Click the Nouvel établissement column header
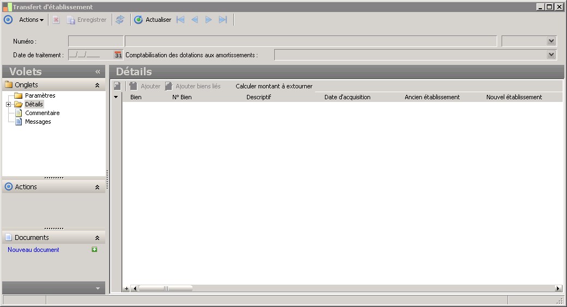Screen dimensions: 567x307 point(514,97)
